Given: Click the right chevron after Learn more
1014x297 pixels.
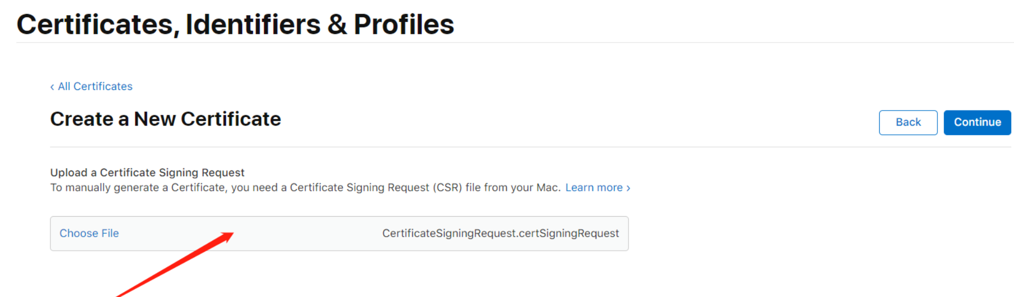Looking at the screenshot, I should 628,188.
